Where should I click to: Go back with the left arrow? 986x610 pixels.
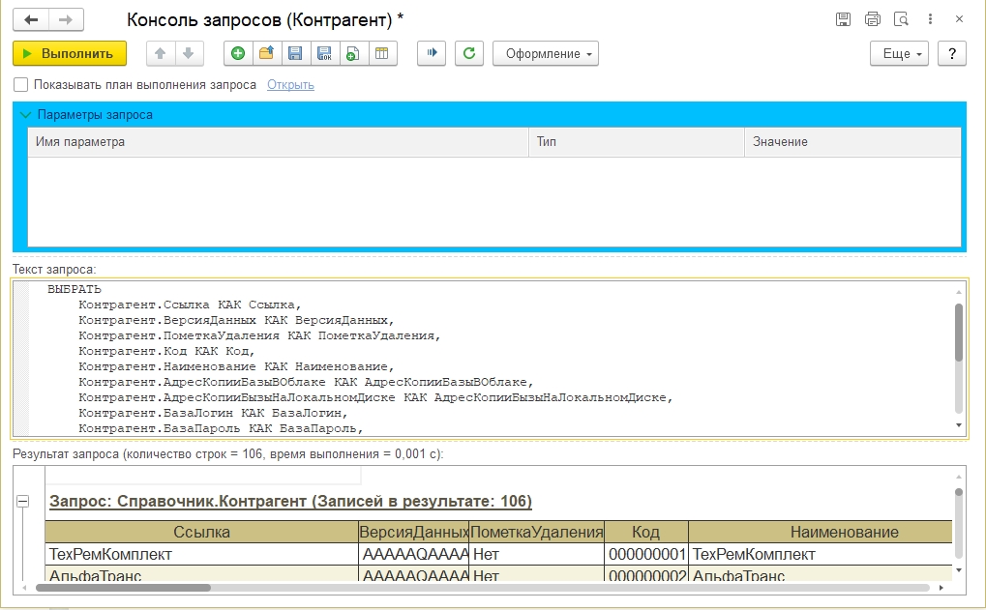tap(31, 20)
